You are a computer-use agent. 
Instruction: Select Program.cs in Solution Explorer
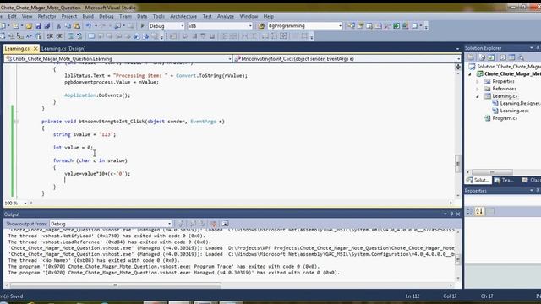(x=505, y=118)
